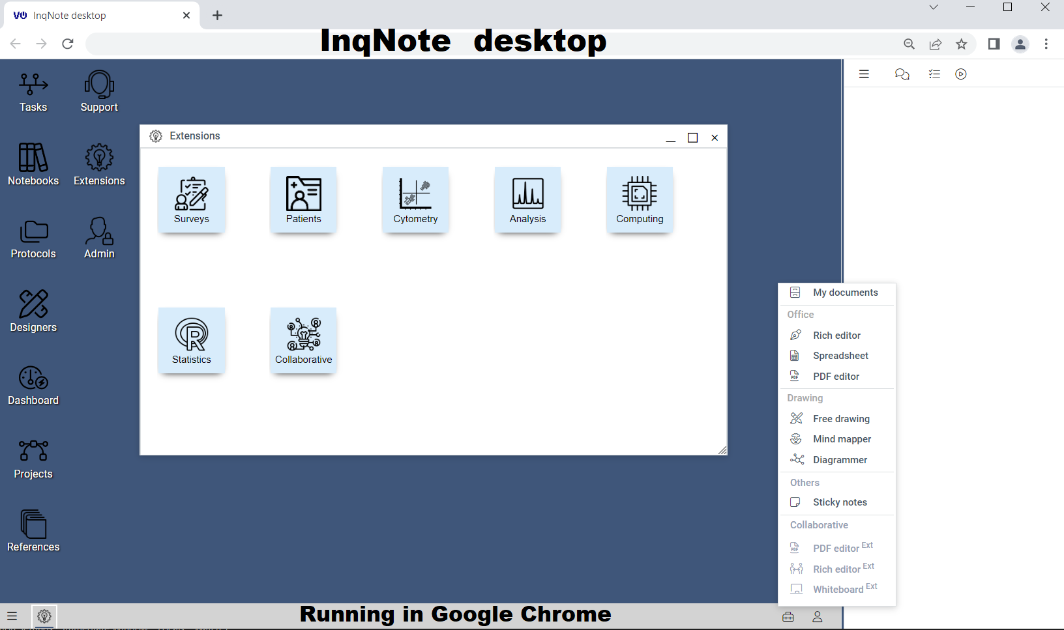
Task: Open Chrome tab search chevron
Action: pyautogui.click(x=934, y=7)
